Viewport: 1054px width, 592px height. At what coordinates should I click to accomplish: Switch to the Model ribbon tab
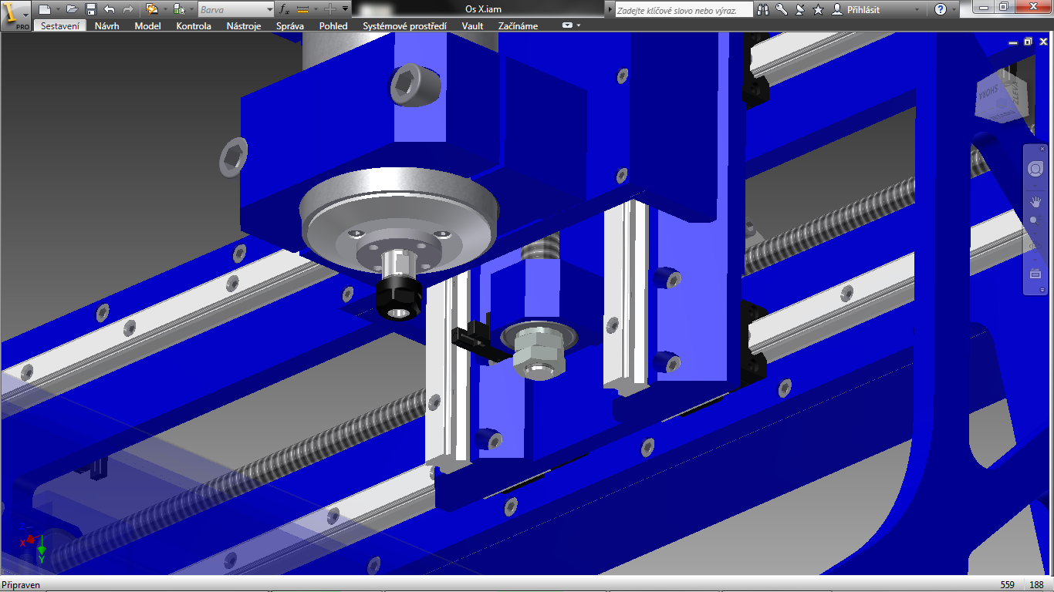pos(147,25)
